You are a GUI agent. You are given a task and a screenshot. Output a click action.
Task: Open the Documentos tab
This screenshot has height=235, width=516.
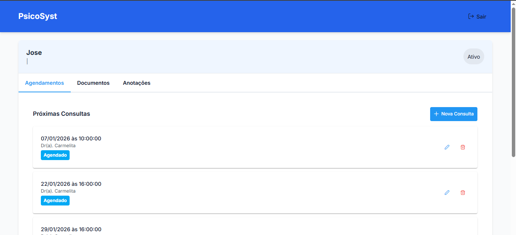93,83
